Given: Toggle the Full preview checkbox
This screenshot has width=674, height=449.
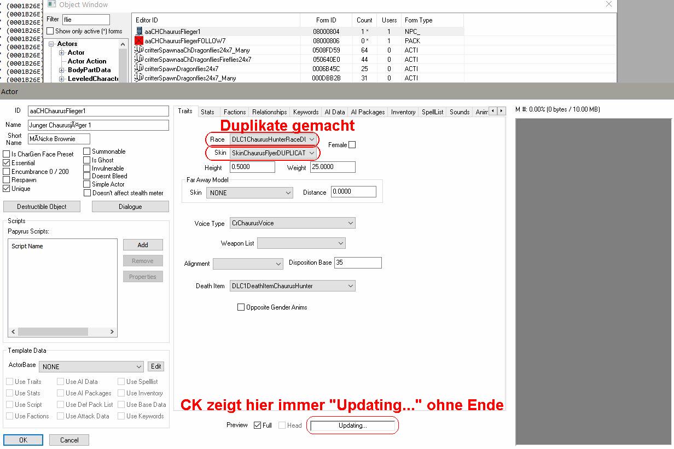Looking at the screenshot, I should click(x=257, y=425).
